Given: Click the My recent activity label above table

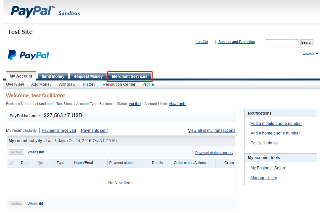Looking at the screenshot, I should (21, 130).
